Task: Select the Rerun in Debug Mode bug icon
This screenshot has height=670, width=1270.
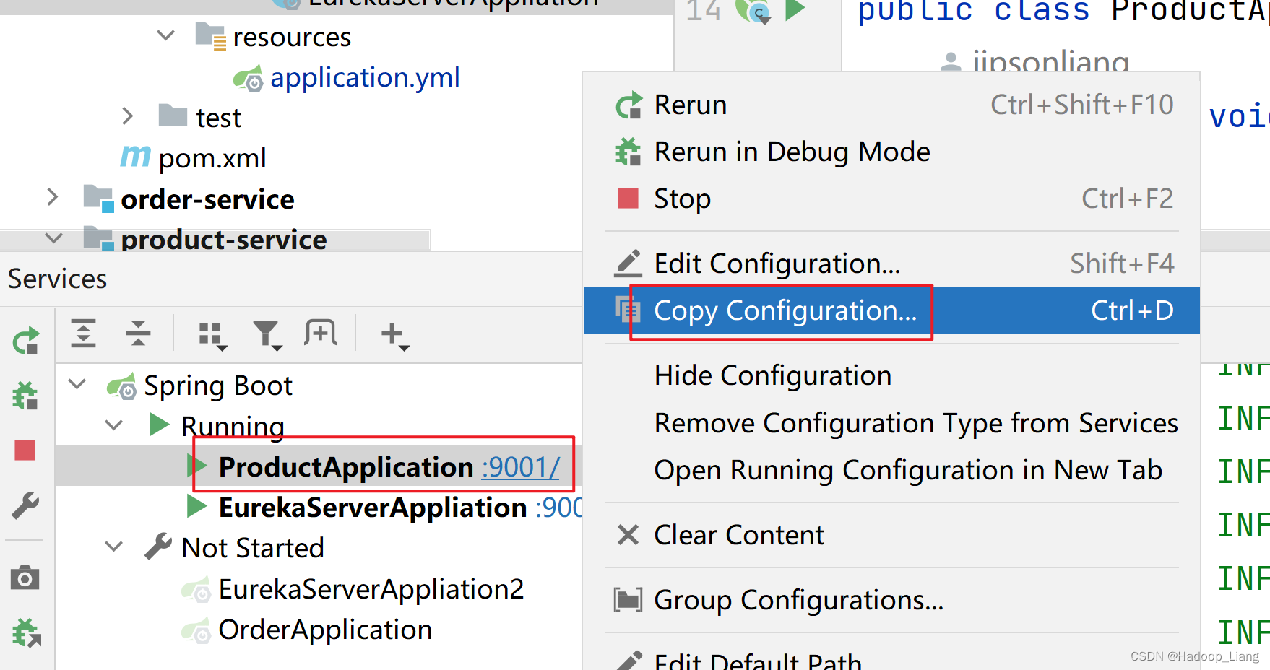Action: click(25, 395)
